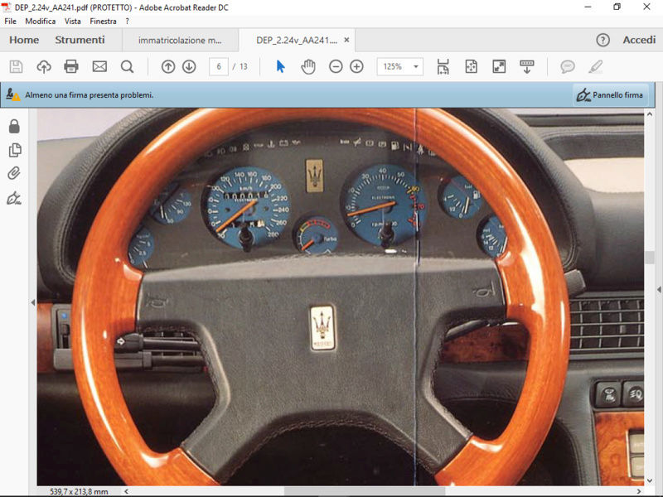This screenshot has width=663, height=497.
Task: Click the horizontal scrollbar thumb
Action: [365, 491]
